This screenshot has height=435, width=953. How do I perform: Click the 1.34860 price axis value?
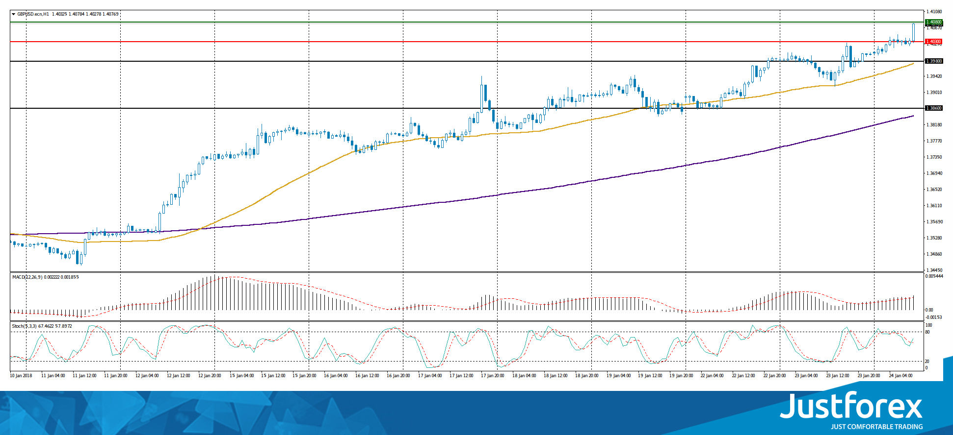[x=934, y=254]
